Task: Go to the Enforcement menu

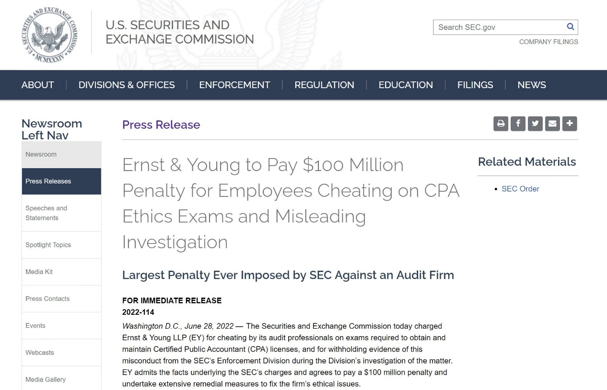Action: 234,85
